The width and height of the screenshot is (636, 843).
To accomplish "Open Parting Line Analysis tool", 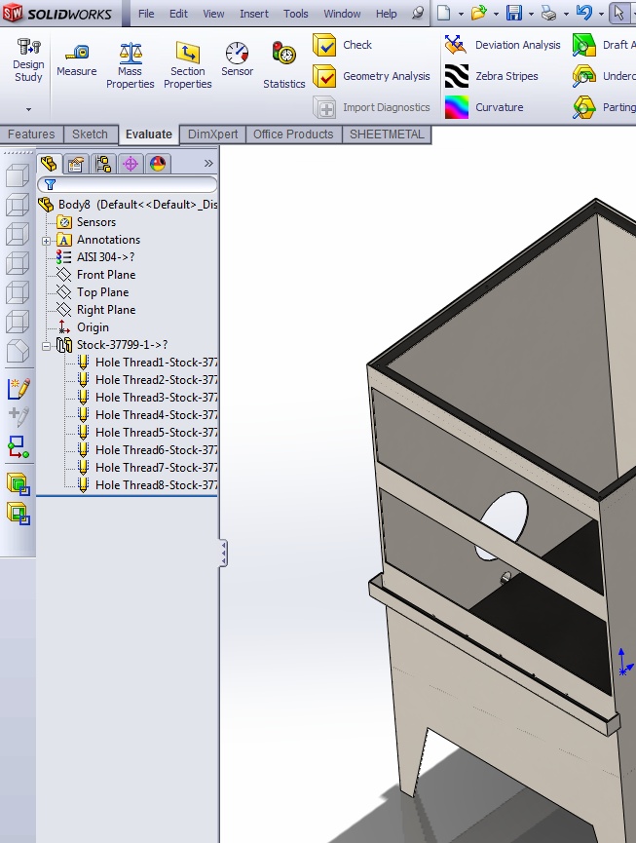I will 604,107.
